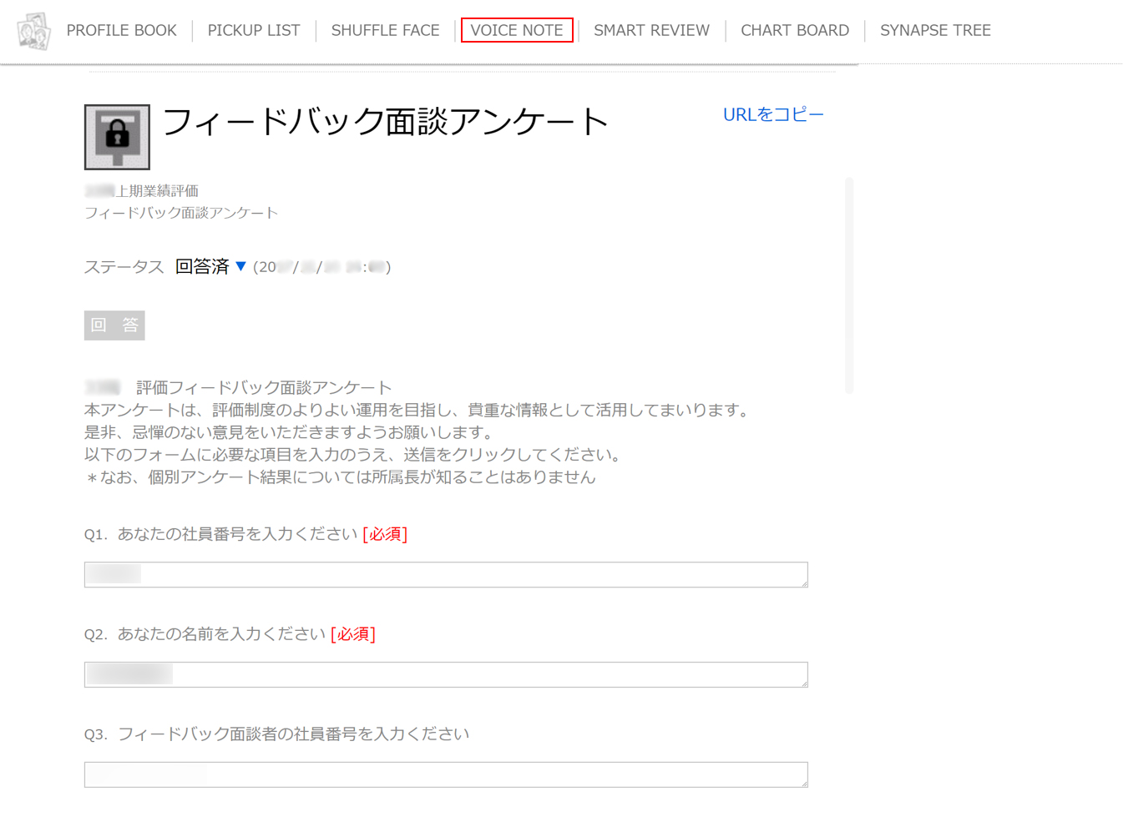Click the Q2 name input field

[446, 674]
